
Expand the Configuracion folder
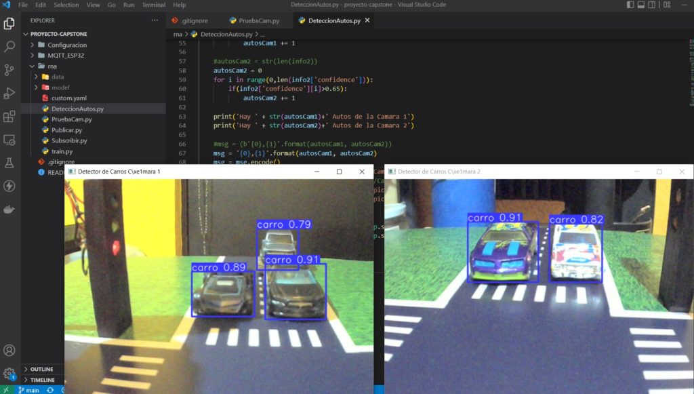pyautogui.click(x=66, y=45)
